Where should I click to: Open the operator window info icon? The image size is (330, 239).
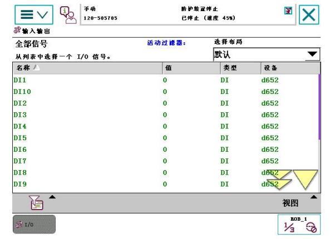[68, 15]
